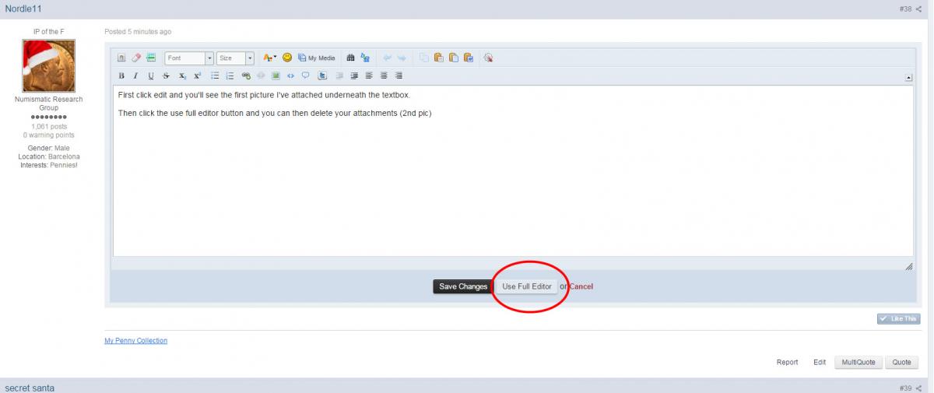Screen dimensions: 934x393
Task: Open My Media in toolbar
Action: point(317,58)
